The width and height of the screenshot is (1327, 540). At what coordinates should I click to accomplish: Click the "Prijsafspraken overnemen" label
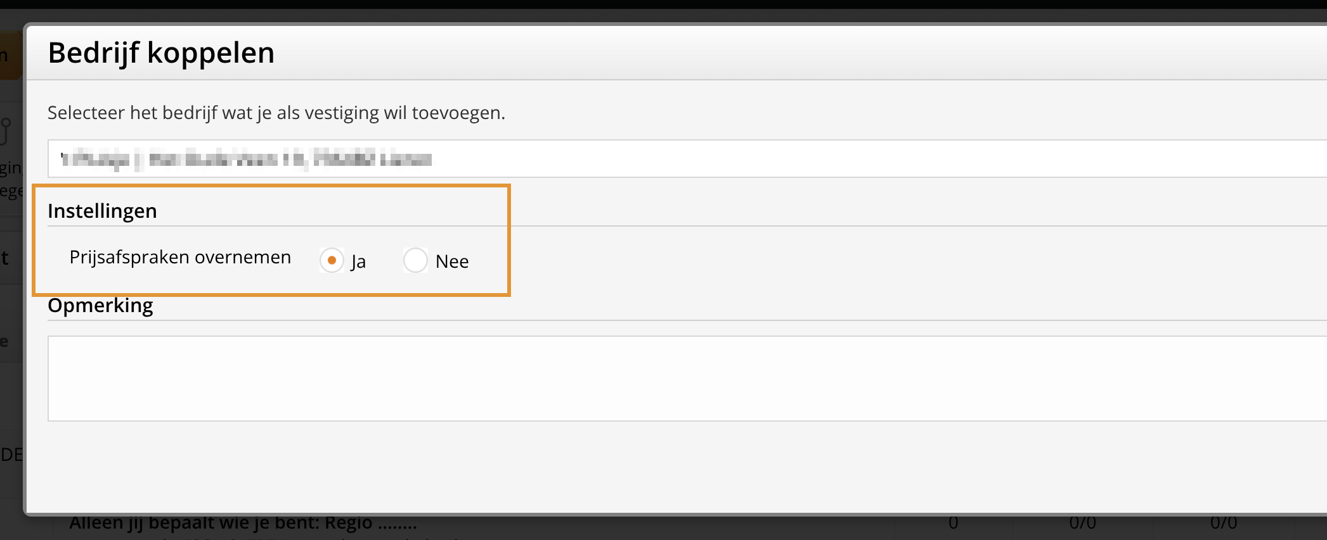point(180,258)
